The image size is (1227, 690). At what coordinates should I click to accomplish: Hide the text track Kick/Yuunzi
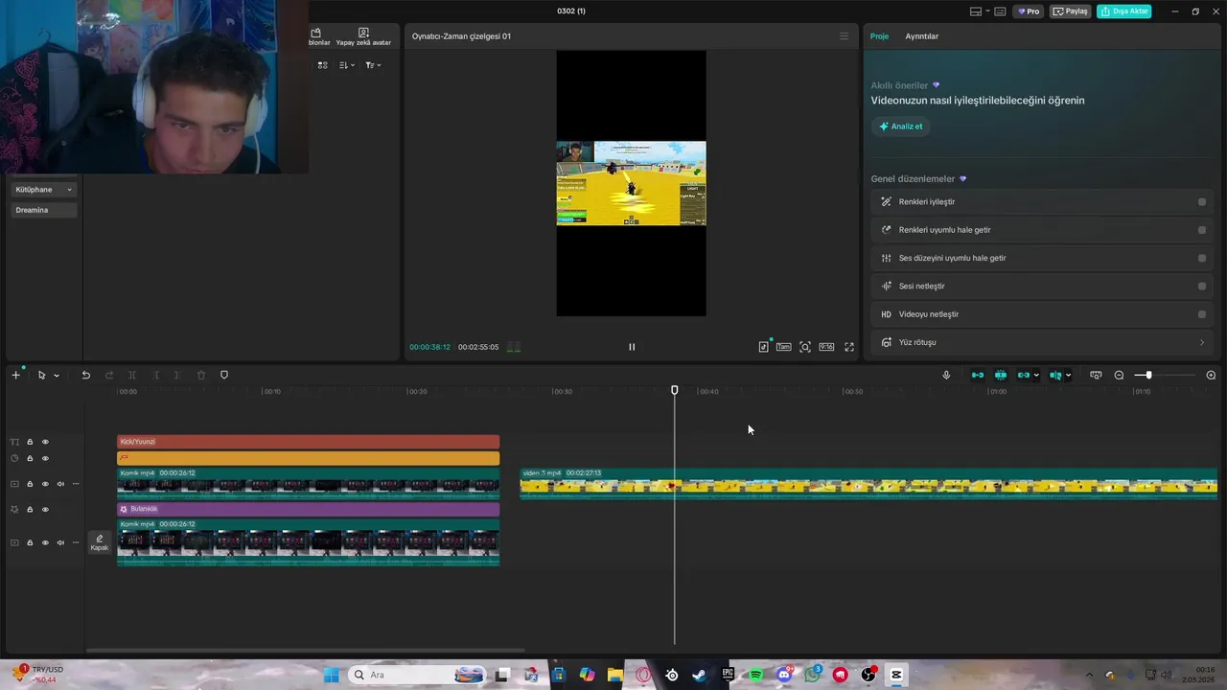[45, 442]
